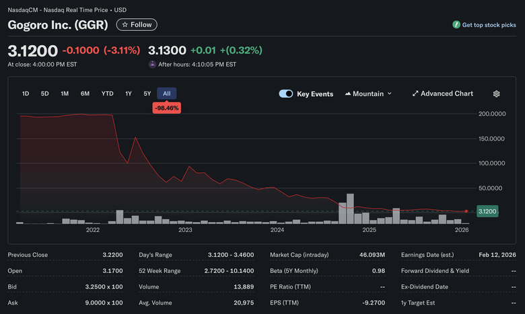Click the Previous Close value 3.2200
Viewport: 525px width, 314px height.
point(112,255)
